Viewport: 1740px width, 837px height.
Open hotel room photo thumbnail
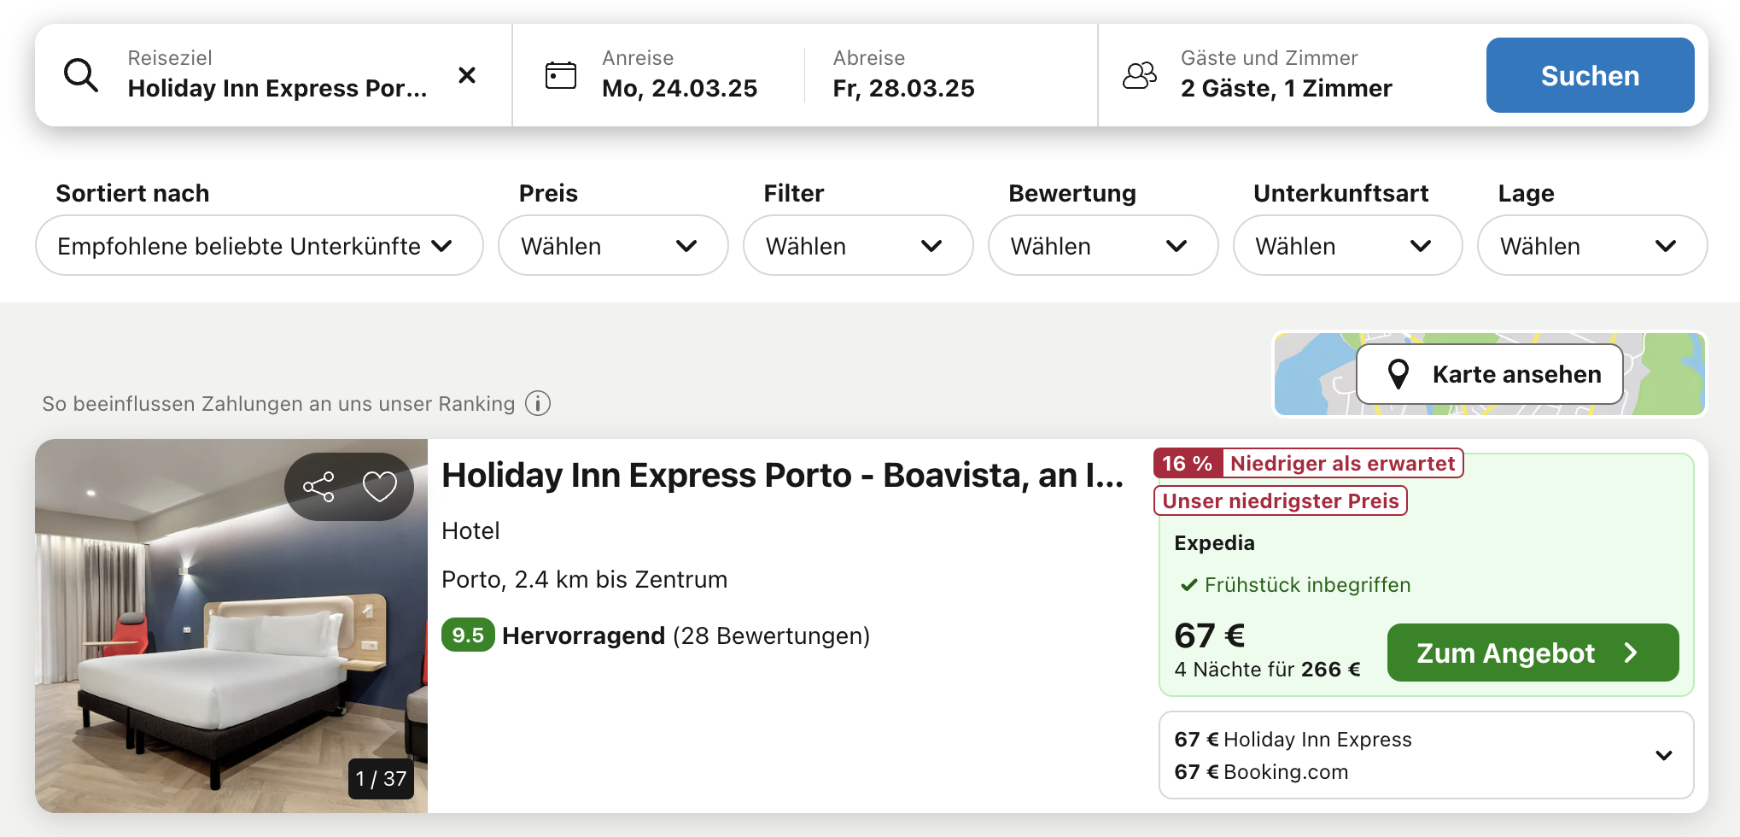(x=231, y=626)
